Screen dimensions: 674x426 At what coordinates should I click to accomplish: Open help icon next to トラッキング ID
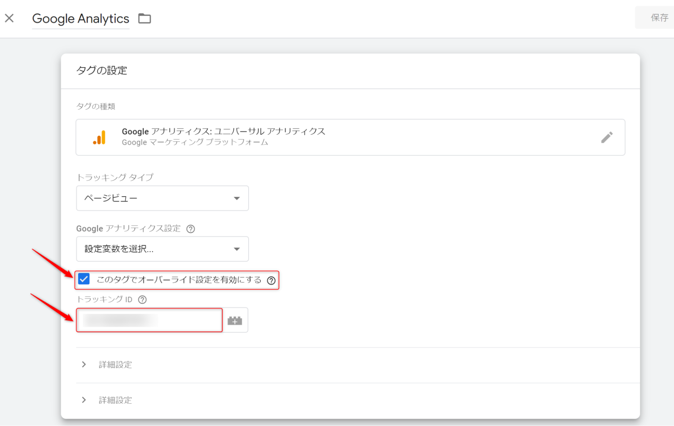[x=142, y=300]
